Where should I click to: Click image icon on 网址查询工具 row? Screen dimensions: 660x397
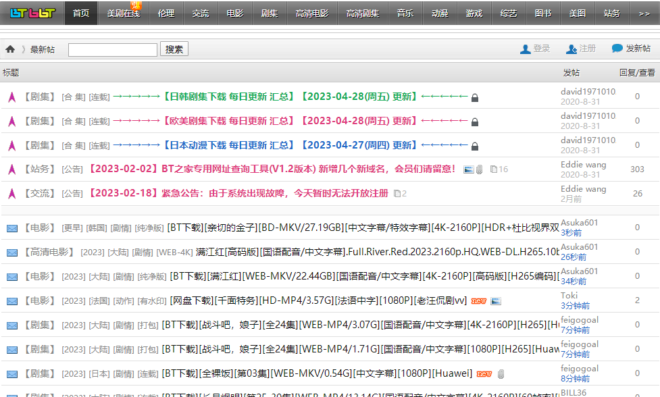click(x=468, y=169)
